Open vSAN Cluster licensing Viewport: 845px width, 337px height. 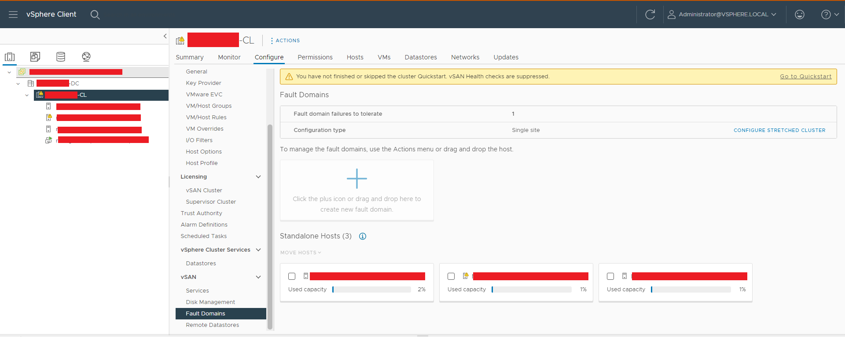point(204,190)
